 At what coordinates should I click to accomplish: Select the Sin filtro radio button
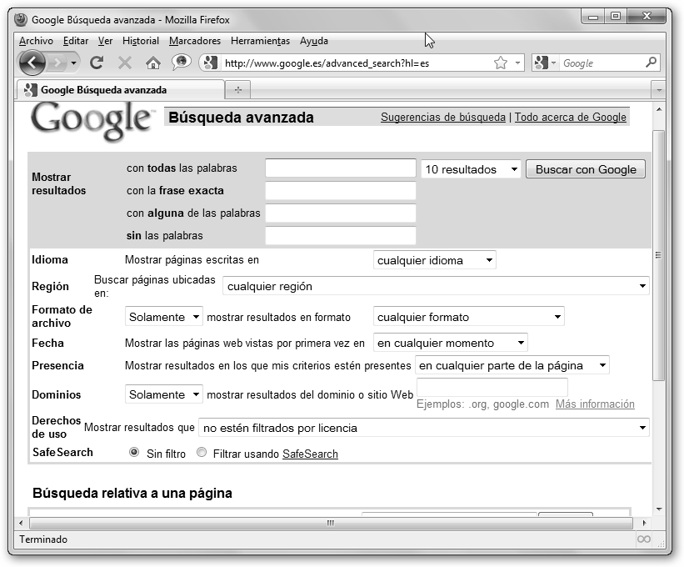coord(134,453)
